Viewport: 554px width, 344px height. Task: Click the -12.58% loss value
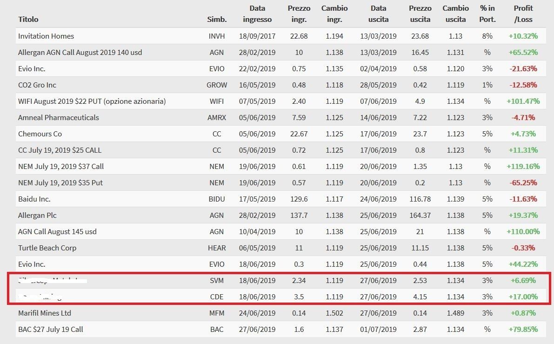523,85
